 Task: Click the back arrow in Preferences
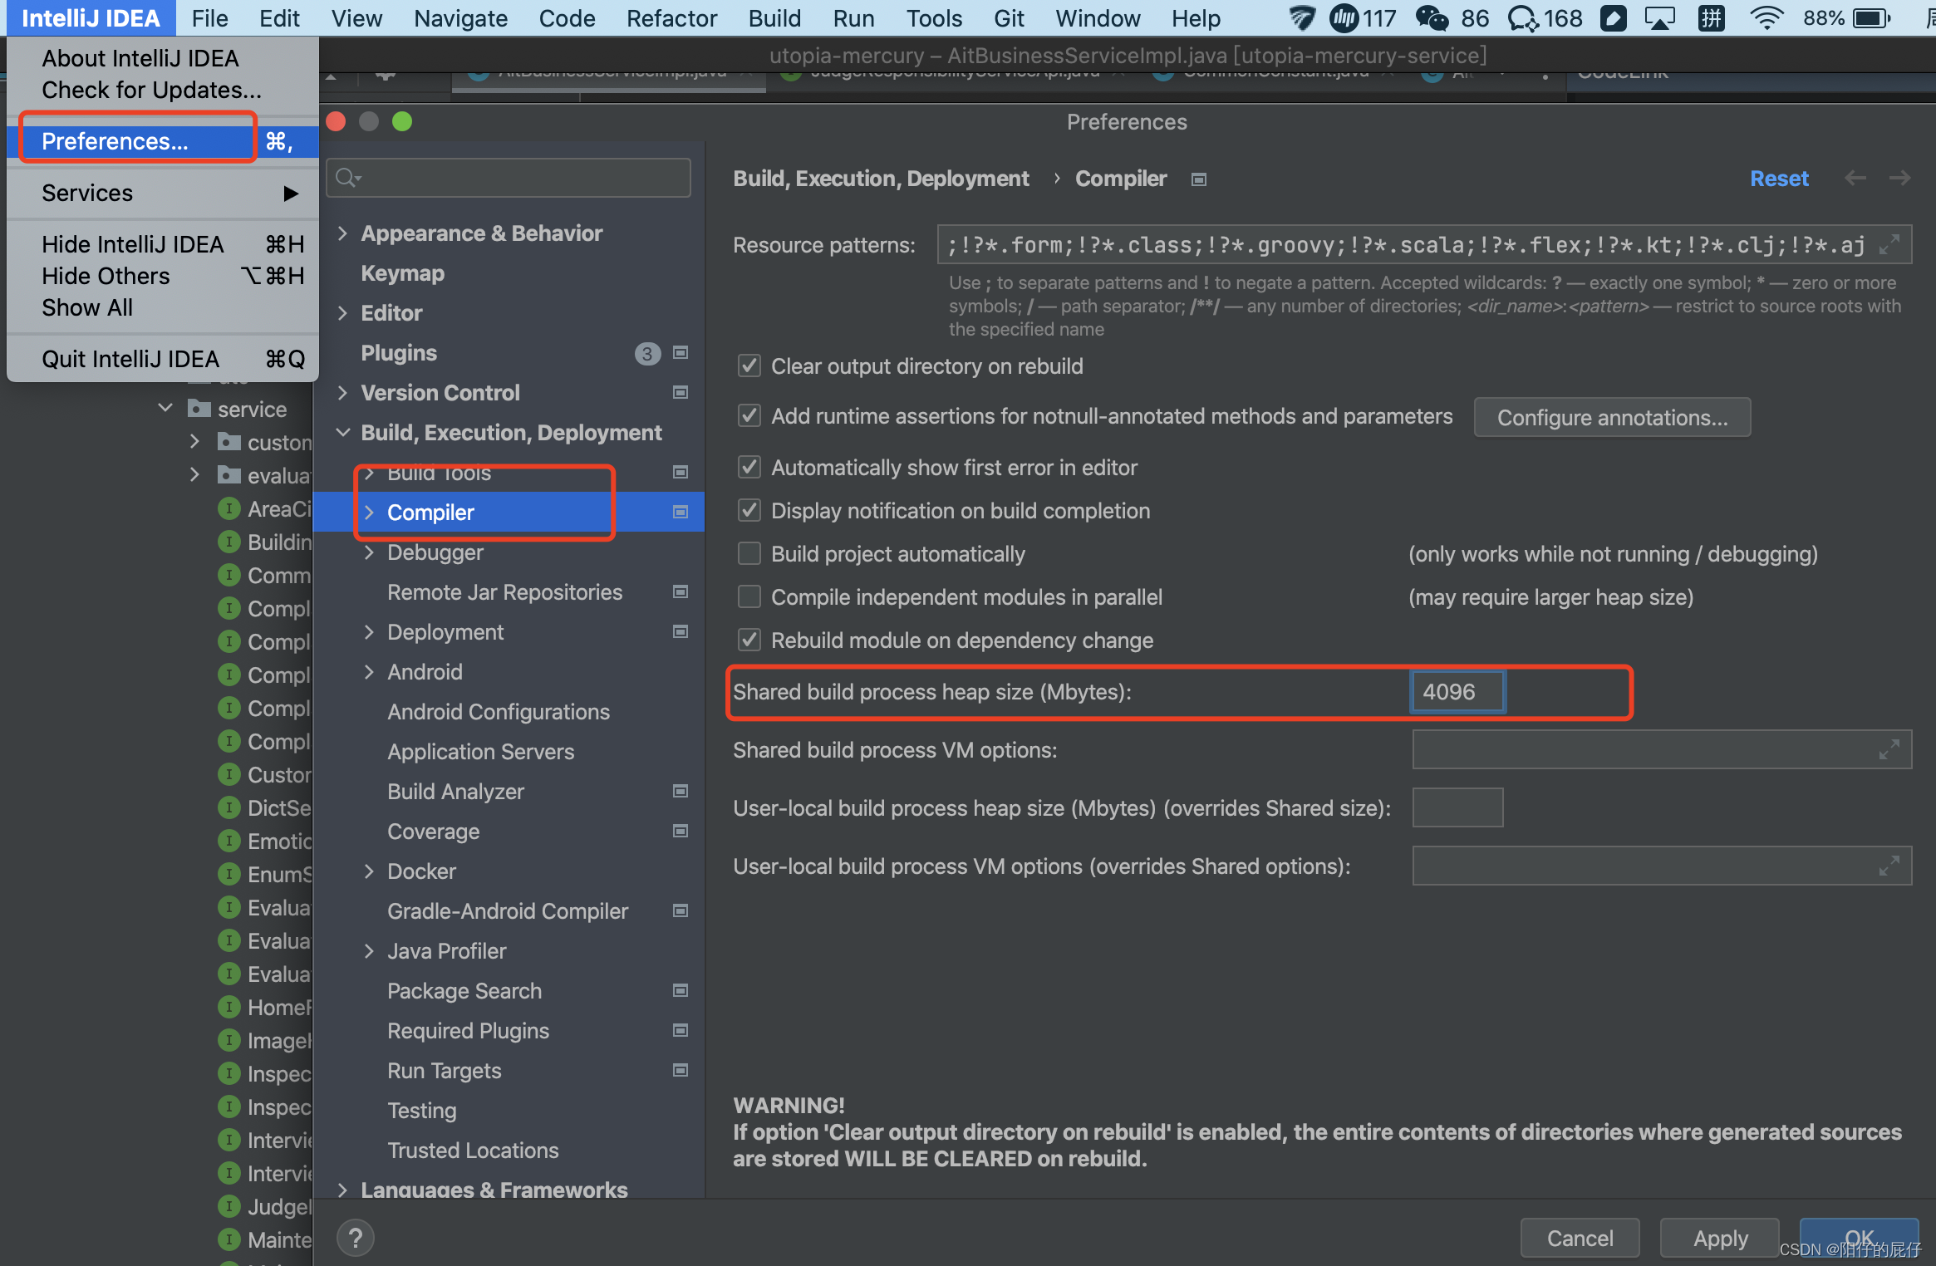pos(1855,178)
